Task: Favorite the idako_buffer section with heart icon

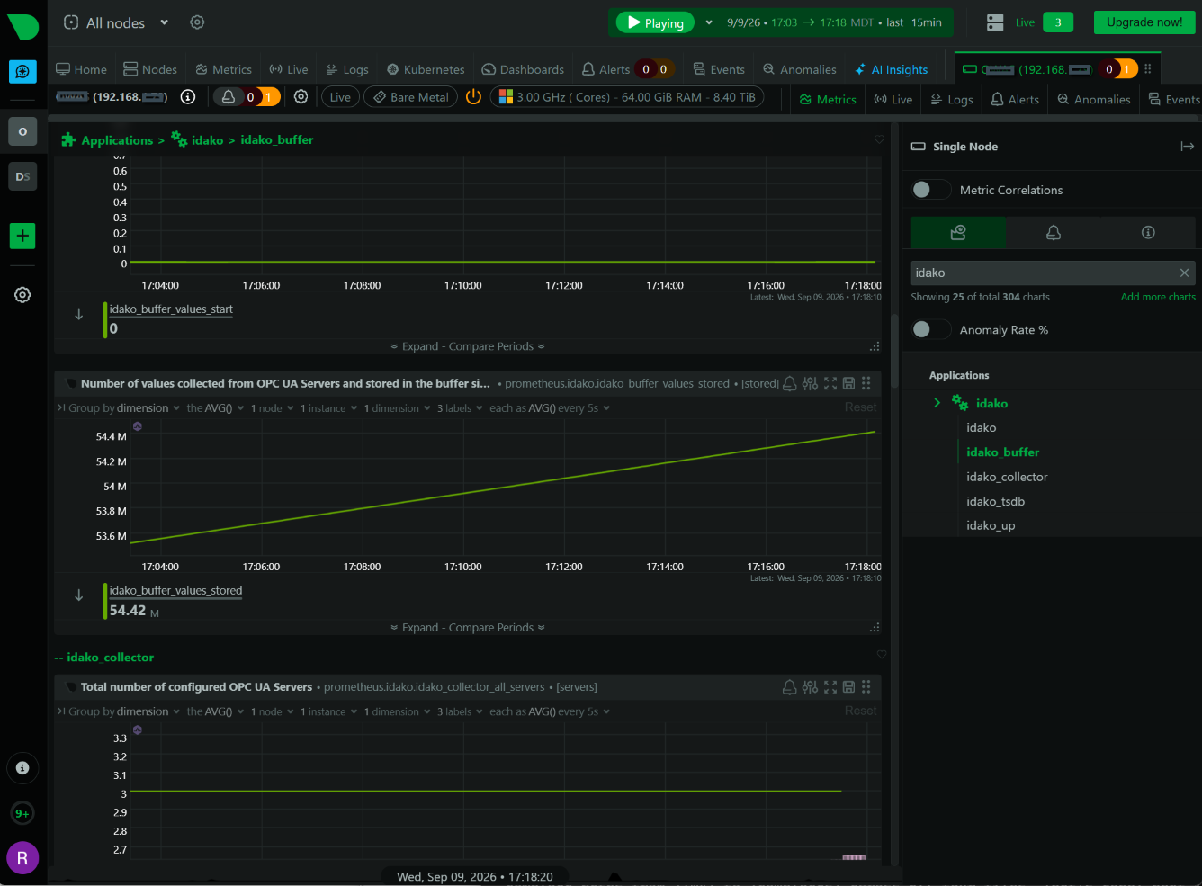Action: click(x=879, y=139)
